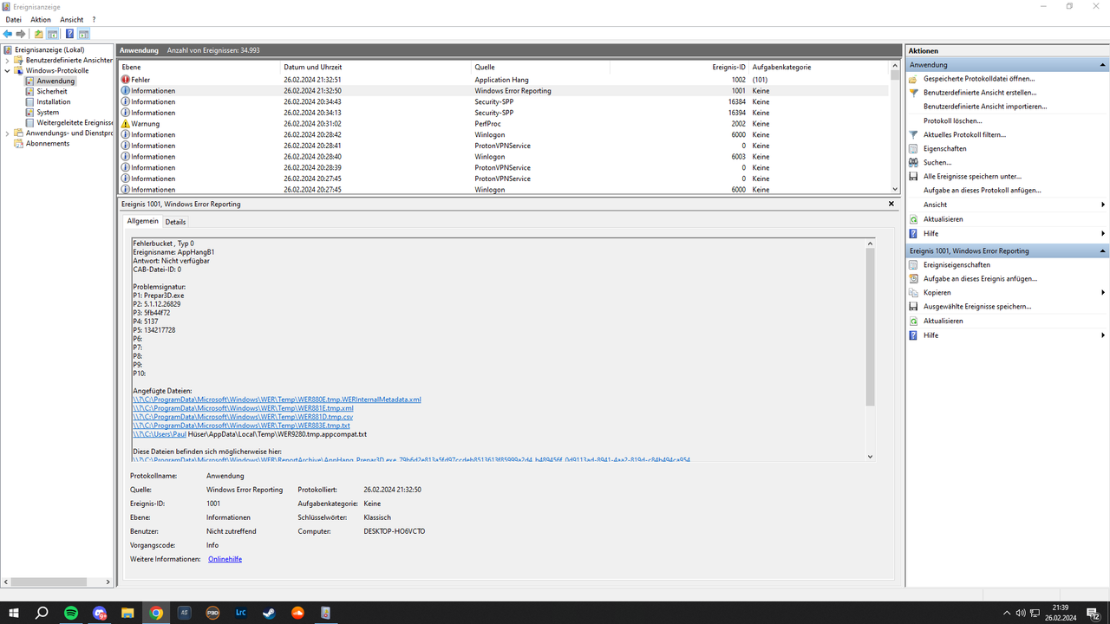Viewport: 1110px width, 624px height.
Task: Open Spotify from the taskbar
Action: click(x=71, y=613)
